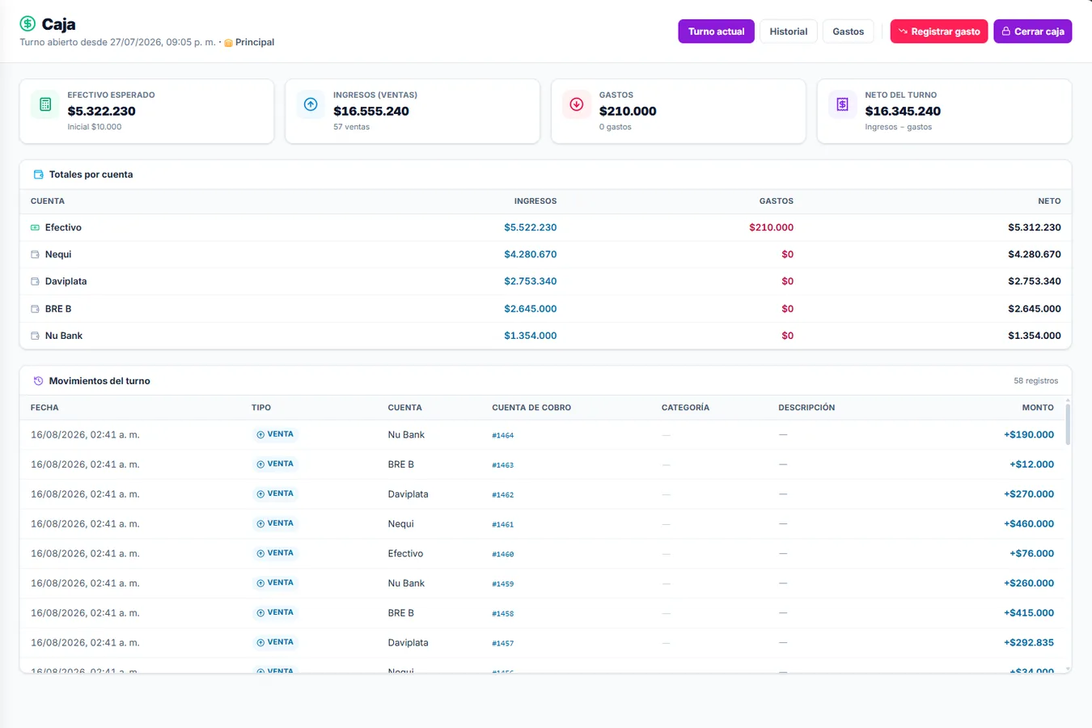
Task: Click the receipt icon in Neto del Turno card
Action: (x=842, y=104)
